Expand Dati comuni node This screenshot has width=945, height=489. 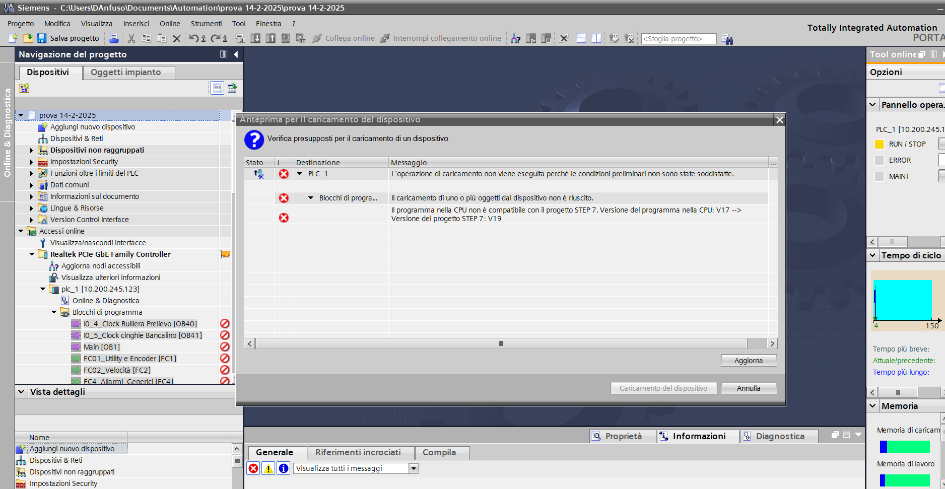click(32, 185)
